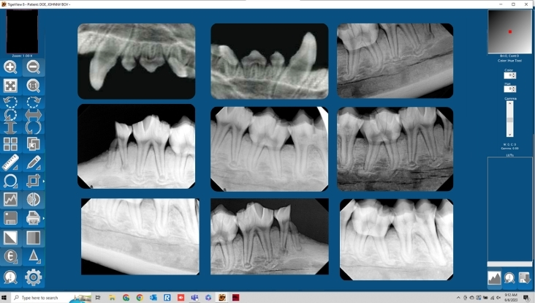The width and height of the screenshot is (535, 303).
Task: Open the bottom-left mandible radiograph
Action: (140, 236)
